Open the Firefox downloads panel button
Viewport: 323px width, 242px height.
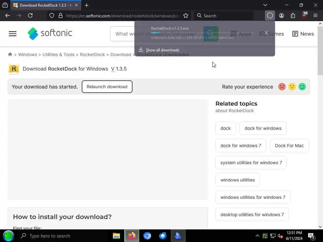coord(270,16)
